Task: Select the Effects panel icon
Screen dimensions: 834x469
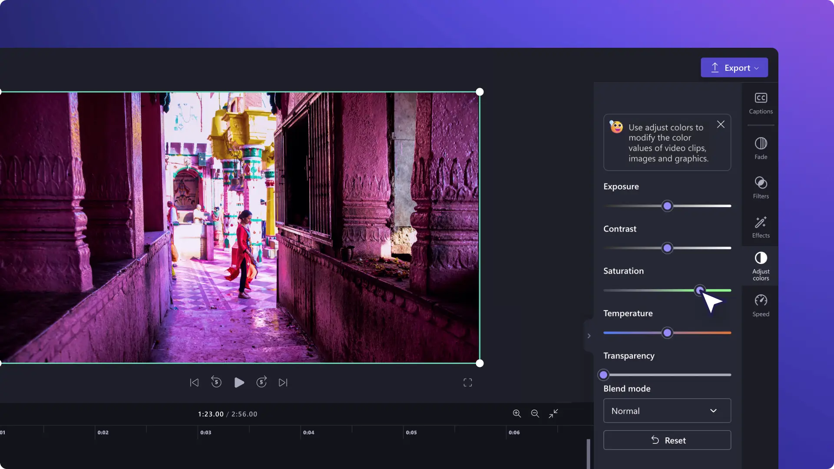Action: coord(761,227)
